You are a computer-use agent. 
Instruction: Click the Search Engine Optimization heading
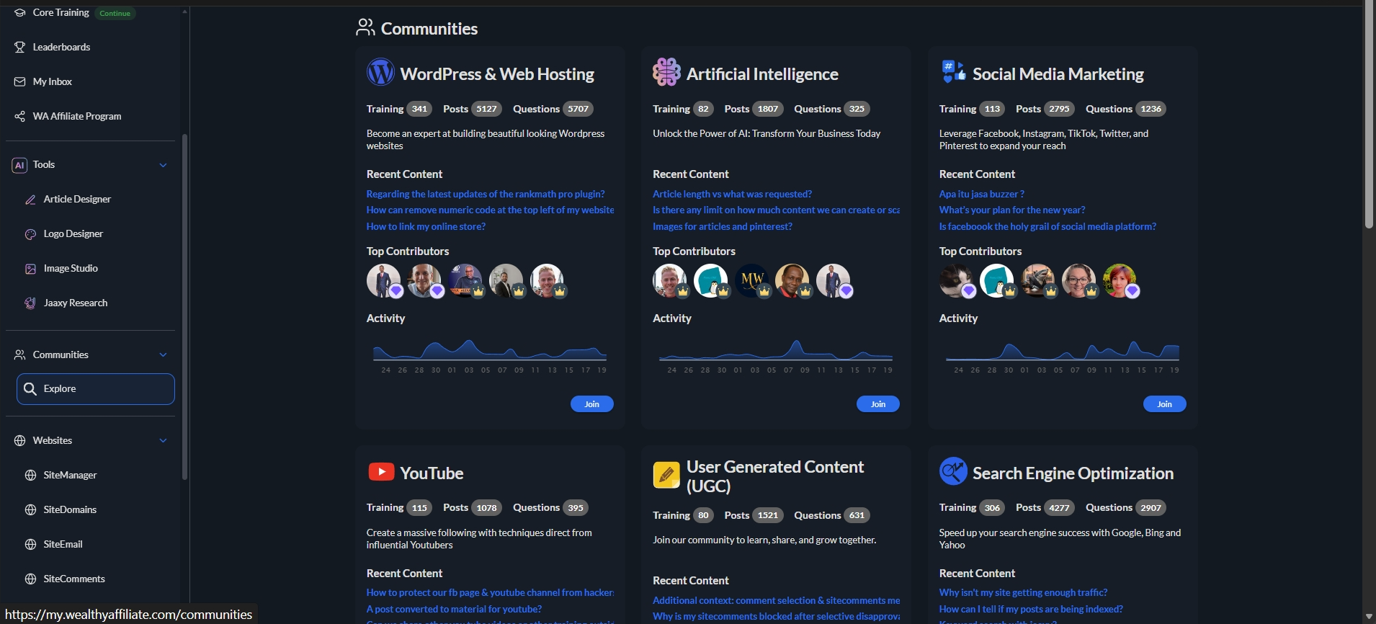(x=1073, y=473)
